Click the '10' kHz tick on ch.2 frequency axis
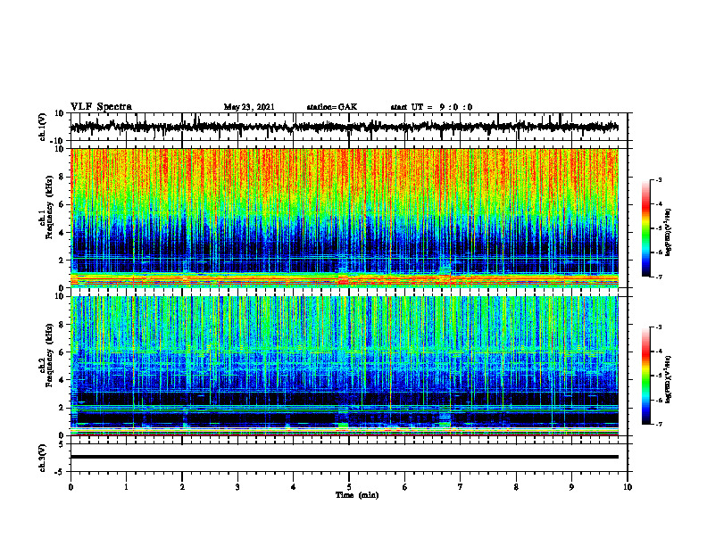Image resolution: width=707 pixels, height=546 pixels. coord(61,296)
